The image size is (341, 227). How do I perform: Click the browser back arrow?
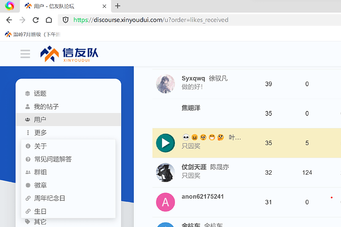point(9,20)
